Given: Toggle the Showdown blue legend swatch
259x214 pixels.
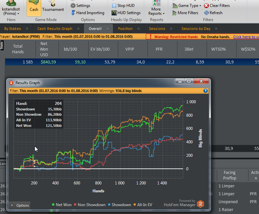Looking at the screenshot, I should click(109, 205).
